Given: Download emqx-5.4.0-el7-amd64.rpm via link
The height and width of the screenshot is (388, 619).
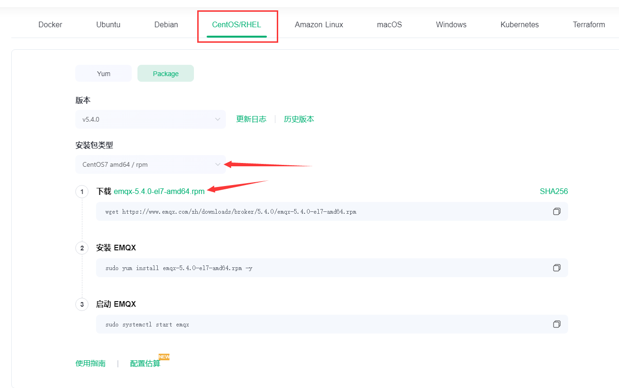Looking at the screenshot, I should tap(159, 191).
